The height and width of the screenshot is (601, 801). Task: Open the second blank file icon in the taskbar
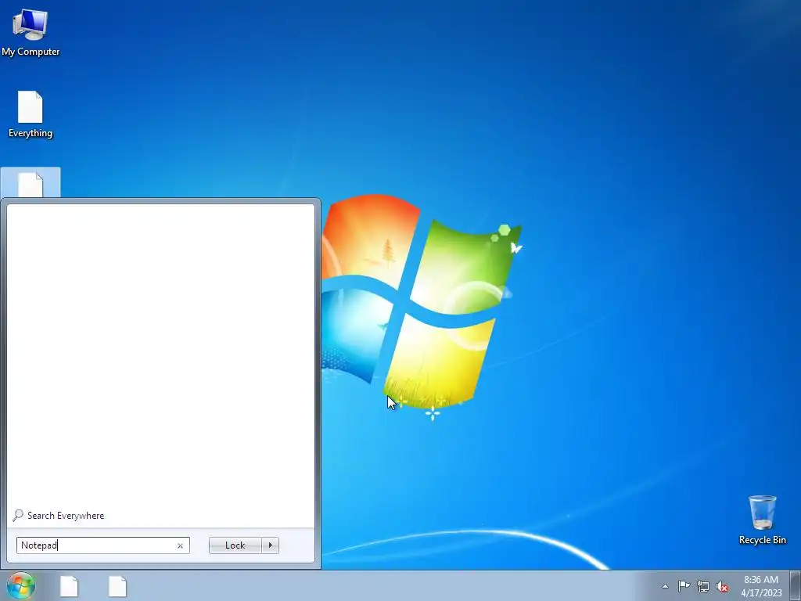117,586
